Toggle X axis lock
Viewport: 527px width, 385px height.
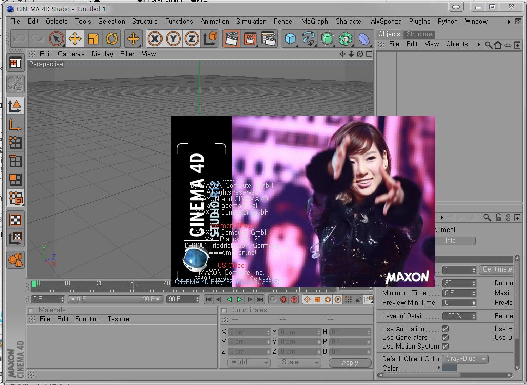pyautogui.click(x=155, y=38)
